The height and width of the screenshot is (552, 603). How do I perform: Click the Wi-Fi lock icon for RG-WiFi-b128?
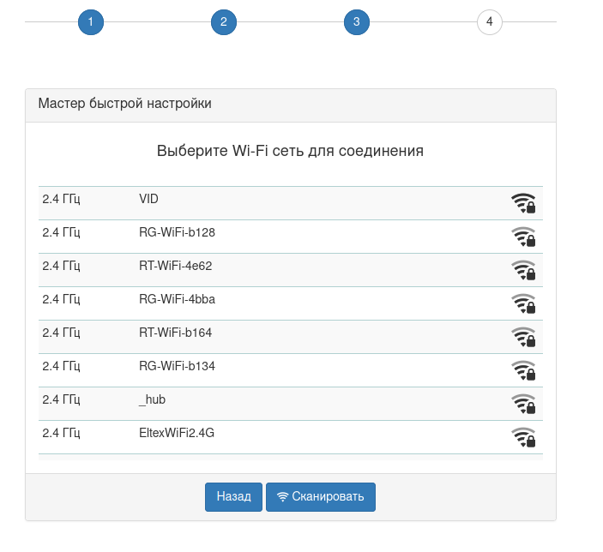523,237
